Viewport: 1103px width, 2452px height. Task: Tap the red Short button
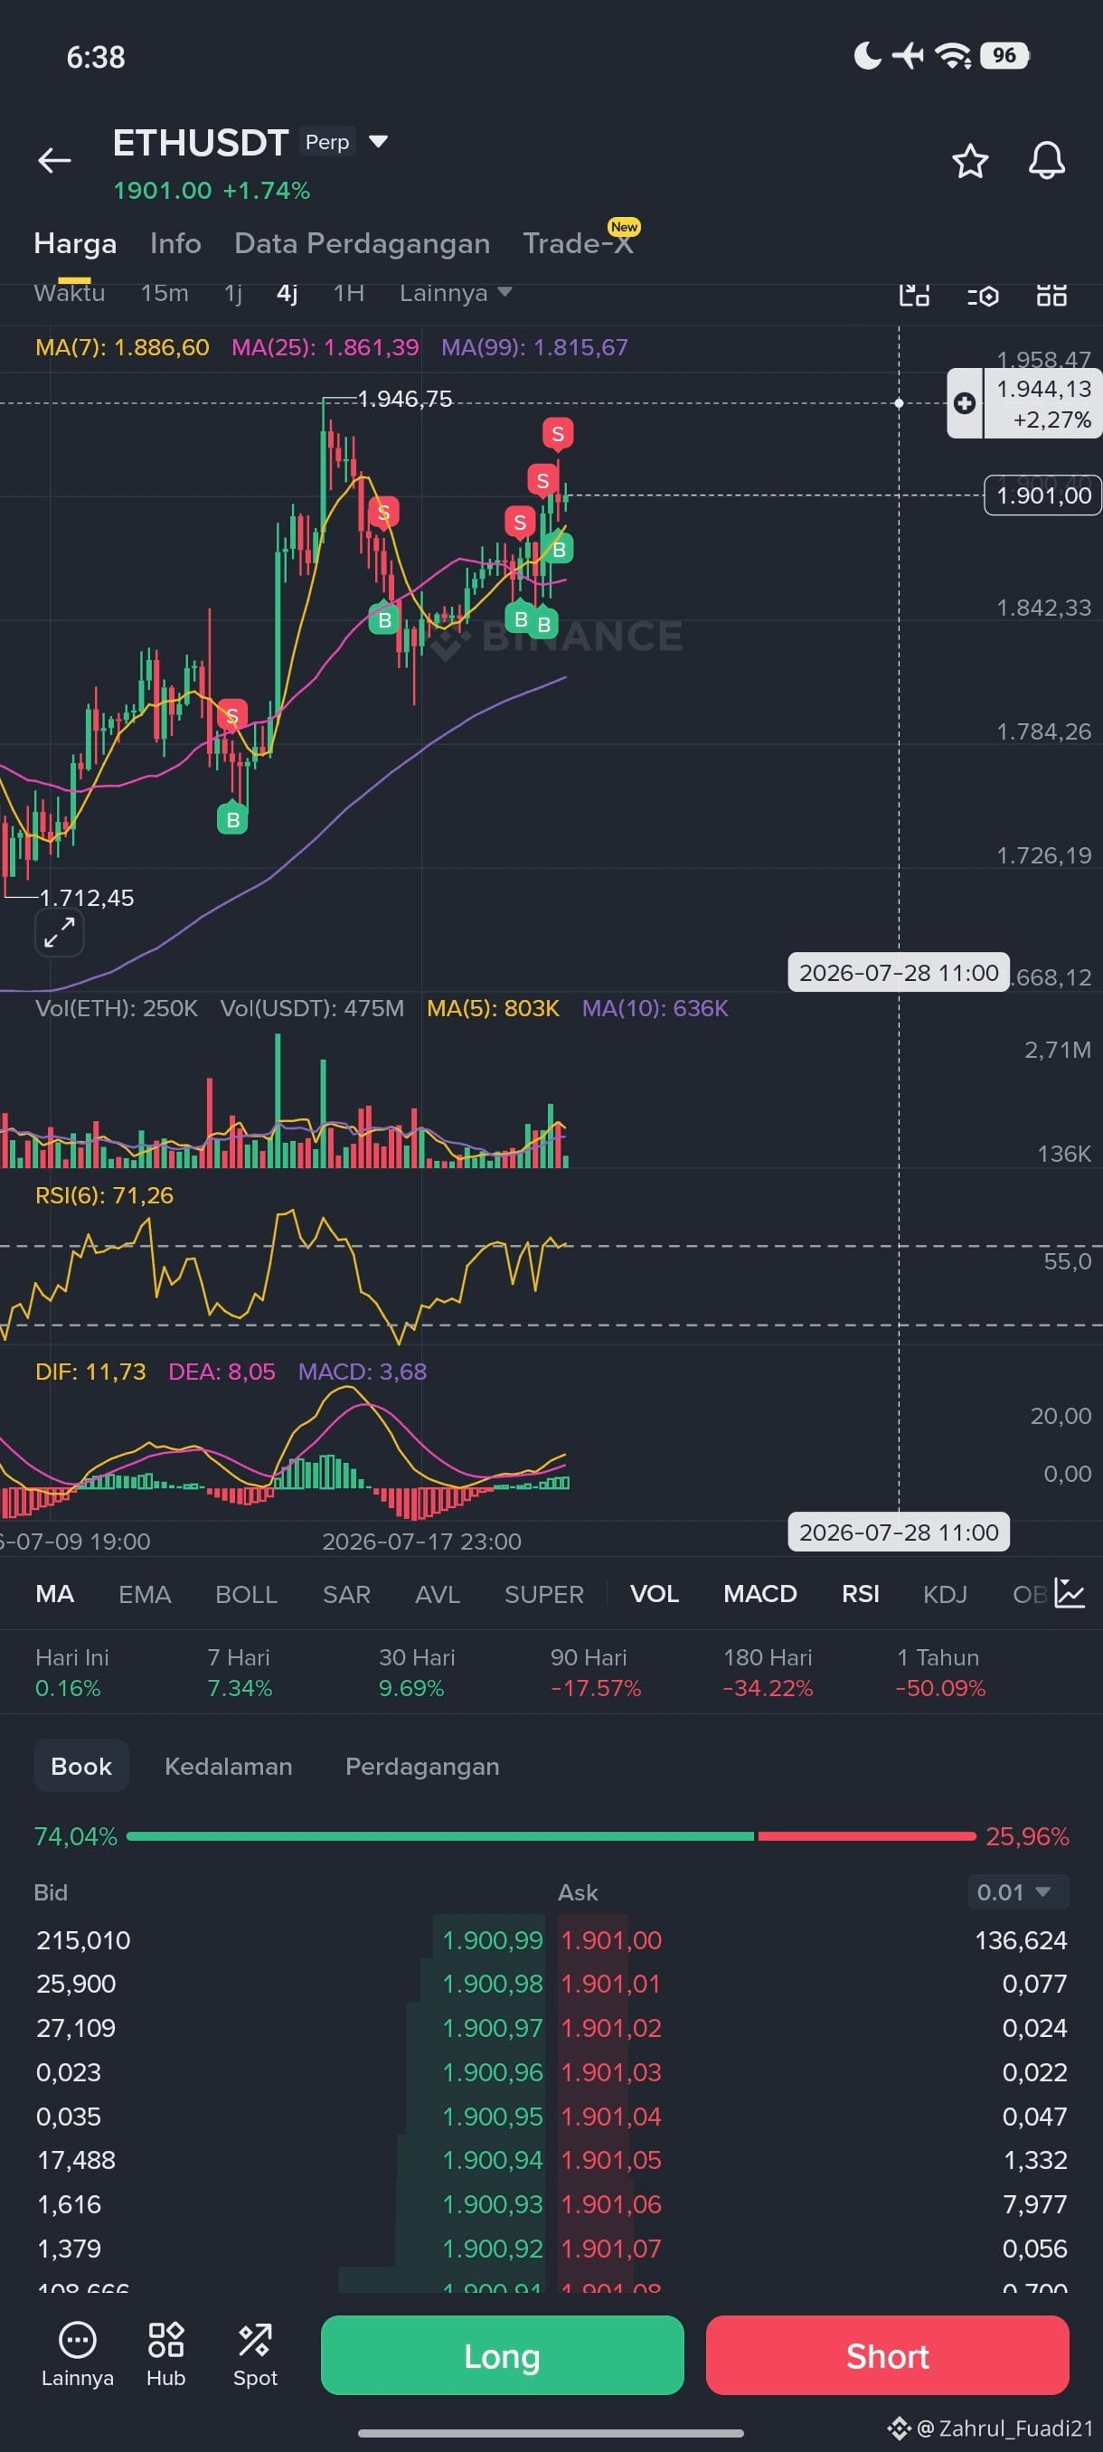pyautogui.click(x=887, y=2355)
